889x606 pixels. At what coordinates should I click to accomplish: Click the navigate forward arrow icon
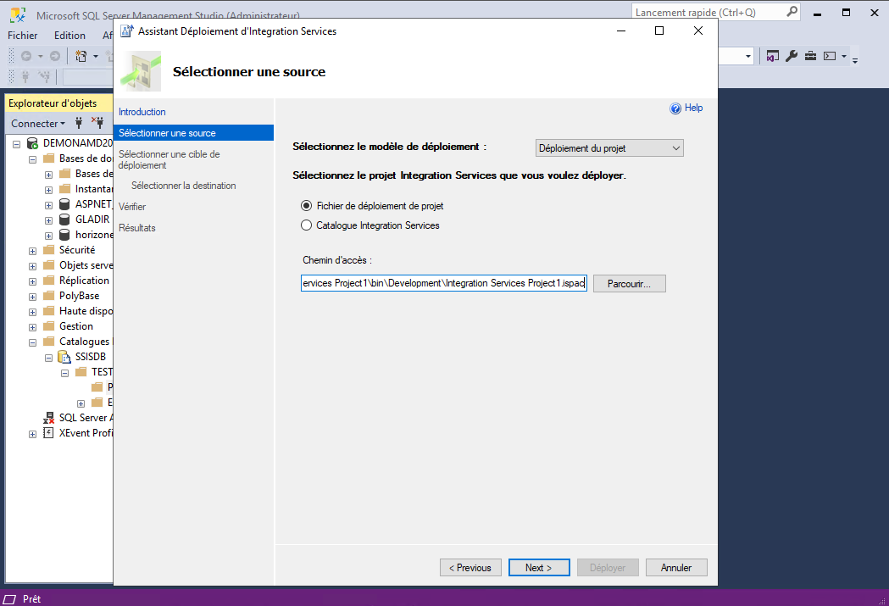tap(55, 56)
